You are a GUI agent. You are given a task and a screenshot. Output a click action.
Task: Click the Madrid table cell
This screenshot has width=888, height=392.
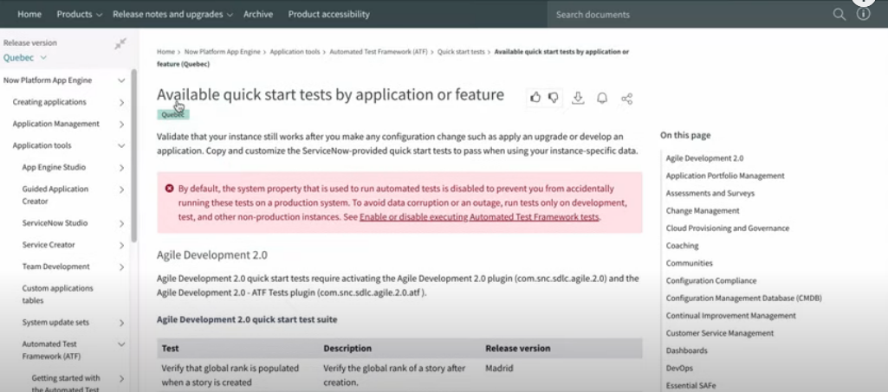(x=499, y=369)
